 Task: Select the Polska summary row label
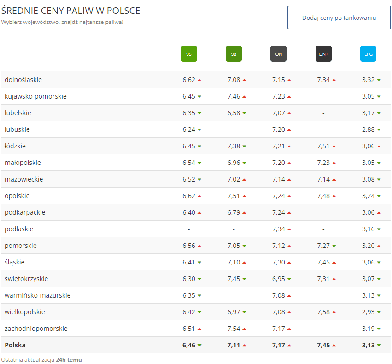click(x=15, y=345)
